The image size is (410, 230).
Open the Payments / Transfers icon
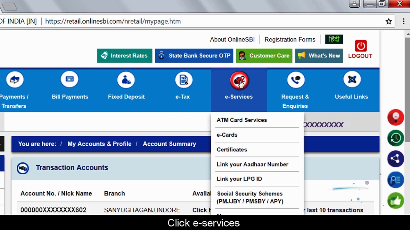coord(15,80)
